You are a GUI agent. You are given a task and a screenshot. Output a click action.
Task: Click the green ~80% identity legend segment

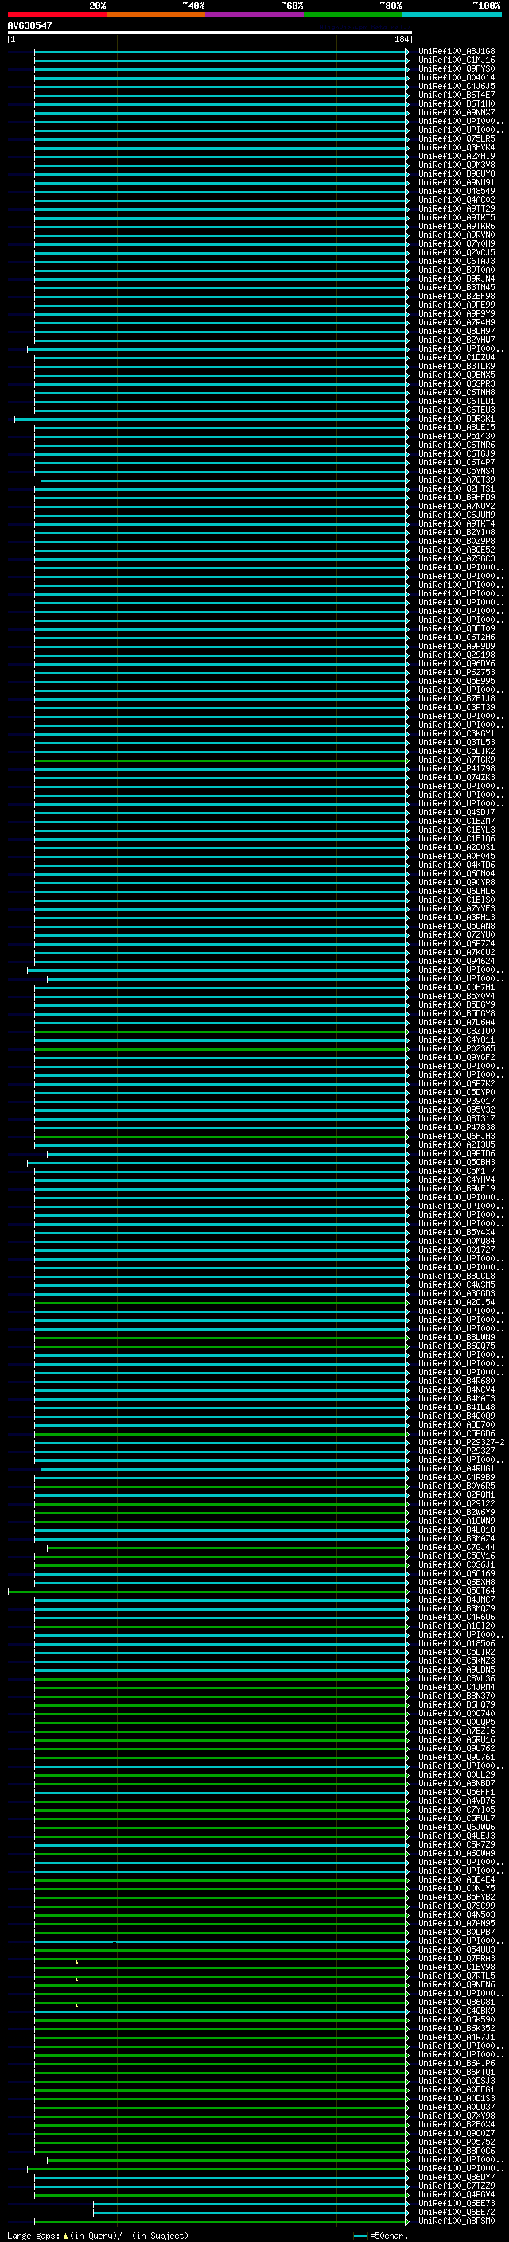pyautogui.click(x=353, y=14)
